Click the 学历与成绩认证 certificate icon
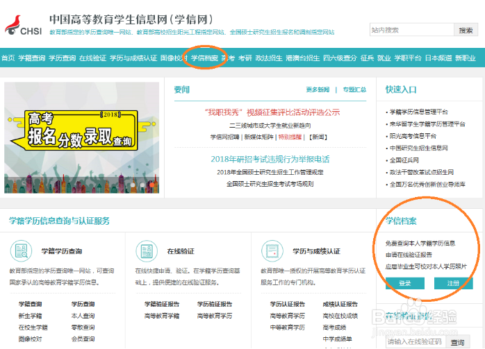This screenshot has height=349, width=485. [x=272, y=250]
